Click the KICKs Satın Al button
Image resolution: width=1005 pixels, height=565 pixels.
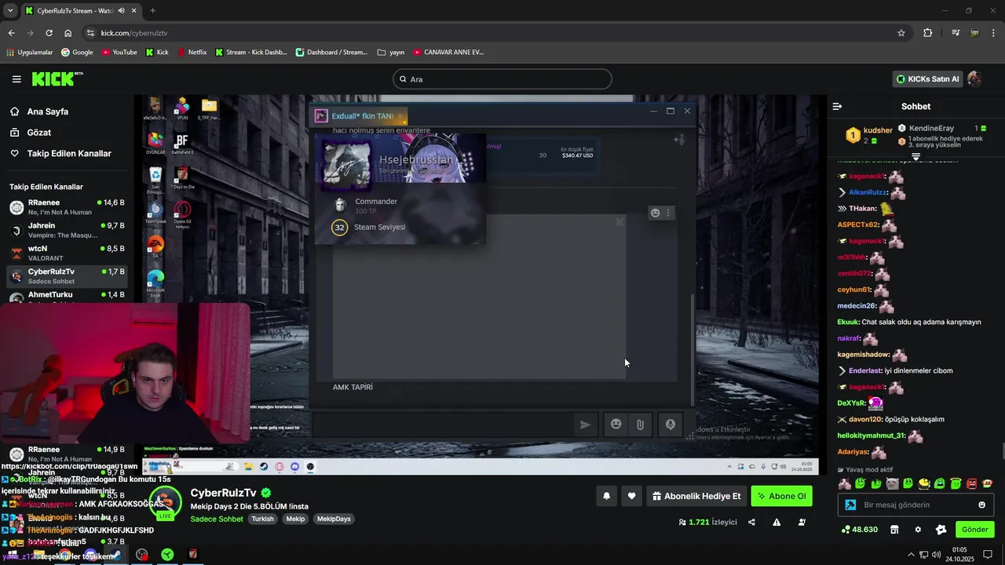coord(928,79)
